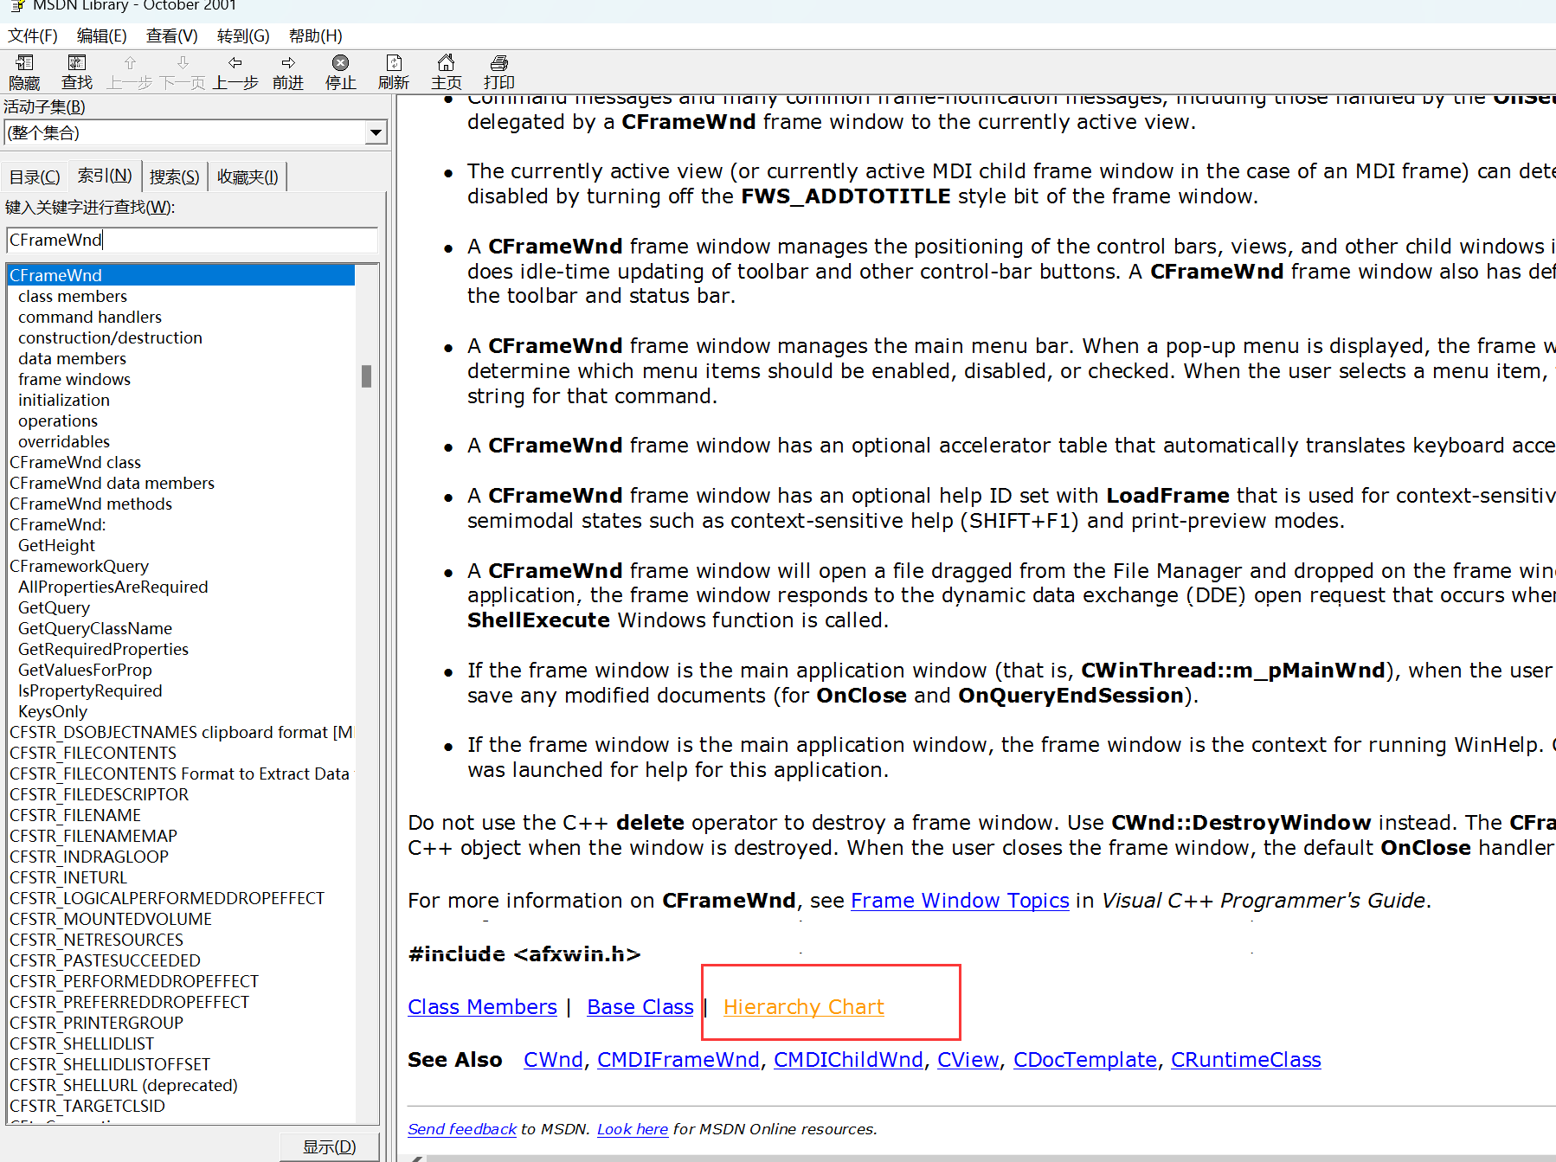The width and height of the screenshot is (1556, 1162).
Task: Select 'class members' index entry
Action: (73, 296)
